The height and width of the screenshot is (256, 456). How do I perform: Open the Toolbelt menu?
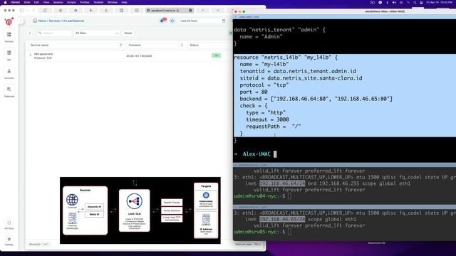98,2
